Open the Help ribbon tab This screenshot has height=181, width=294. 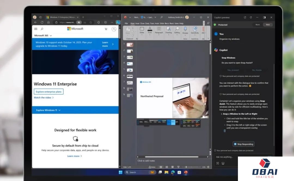pyautogui.click(x=181, y=23)
